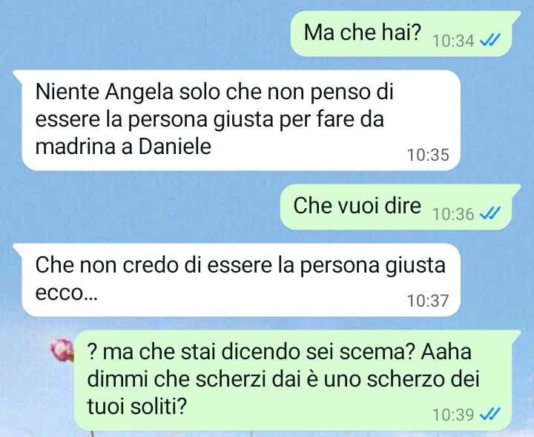Select the received message ending with 'ecco...'
This screenshot has height=437, width=534.
tap(237, 280)
